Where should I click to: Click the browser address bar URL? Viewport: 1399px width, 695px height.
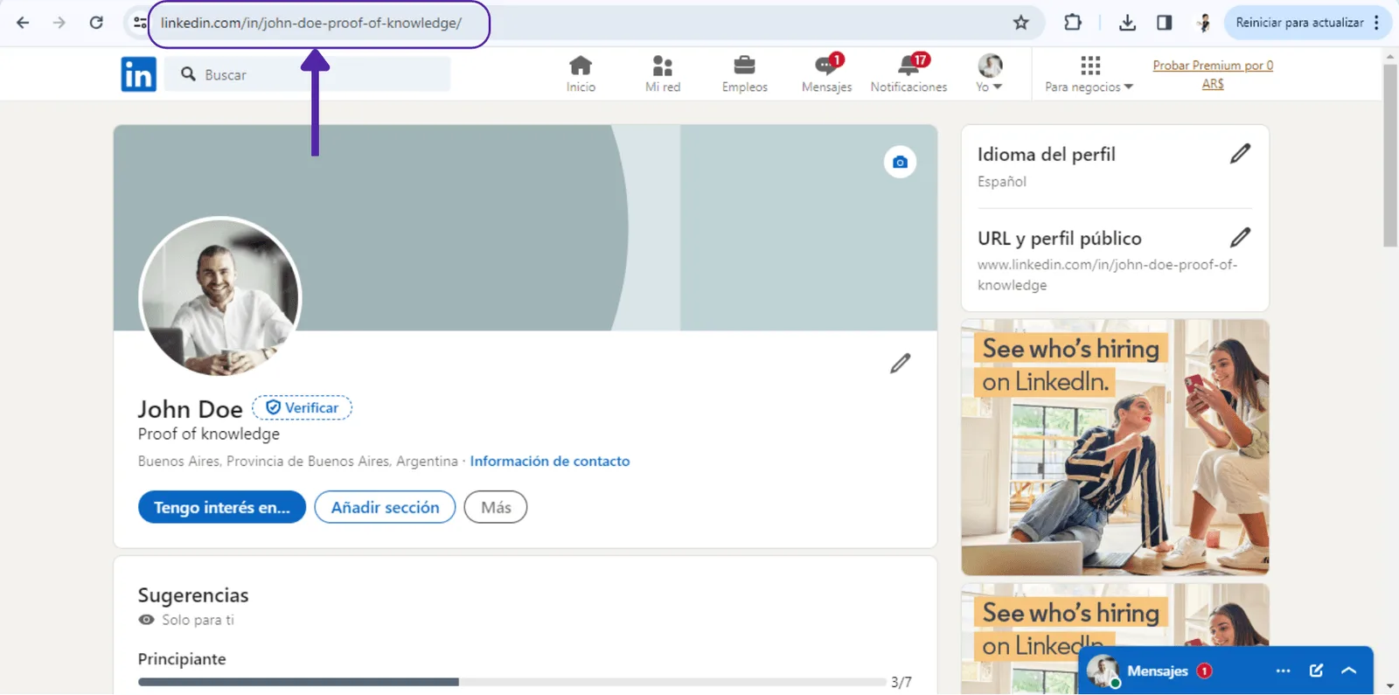[311, 23]
